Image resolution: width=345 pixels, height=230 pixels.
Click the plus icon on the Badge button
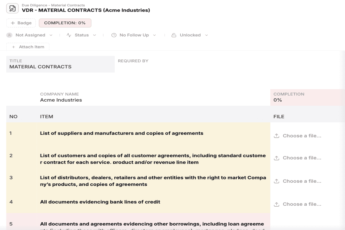point(13,23)
